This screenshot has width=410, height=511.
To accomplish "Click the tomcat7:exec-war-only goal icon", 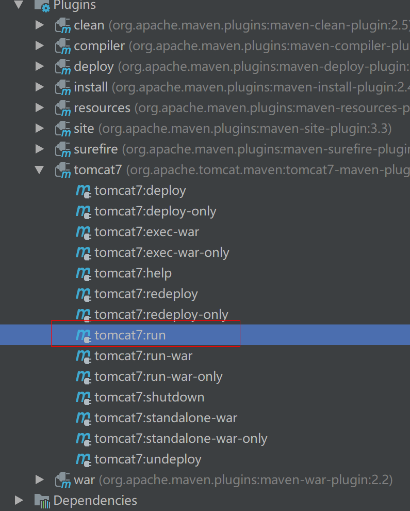I will (x=84, y=253).
